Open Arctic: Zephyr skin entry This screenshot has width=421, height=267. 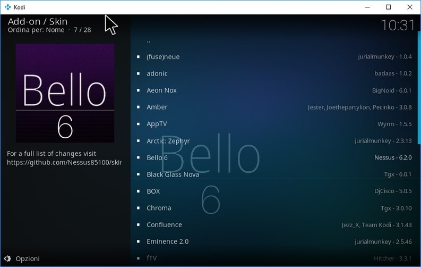[x=274, y=140]
